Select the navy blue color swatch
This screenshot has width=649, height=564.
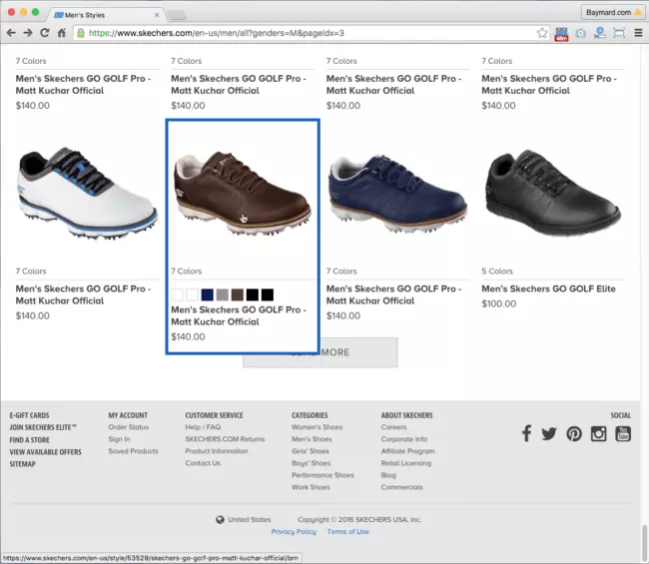coord(208,294)
